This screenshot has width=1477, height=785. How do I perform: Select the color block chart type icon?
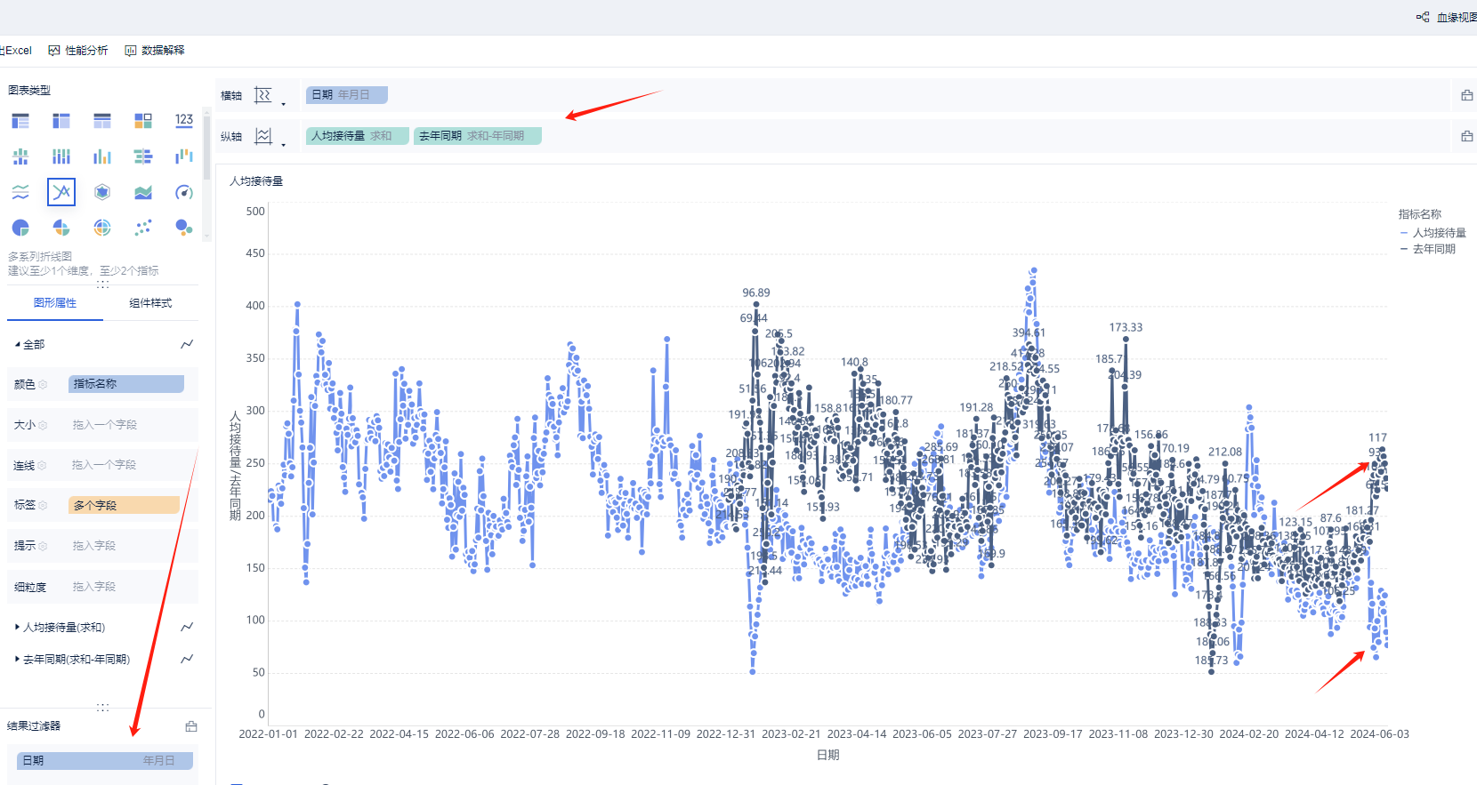point(143,121)
